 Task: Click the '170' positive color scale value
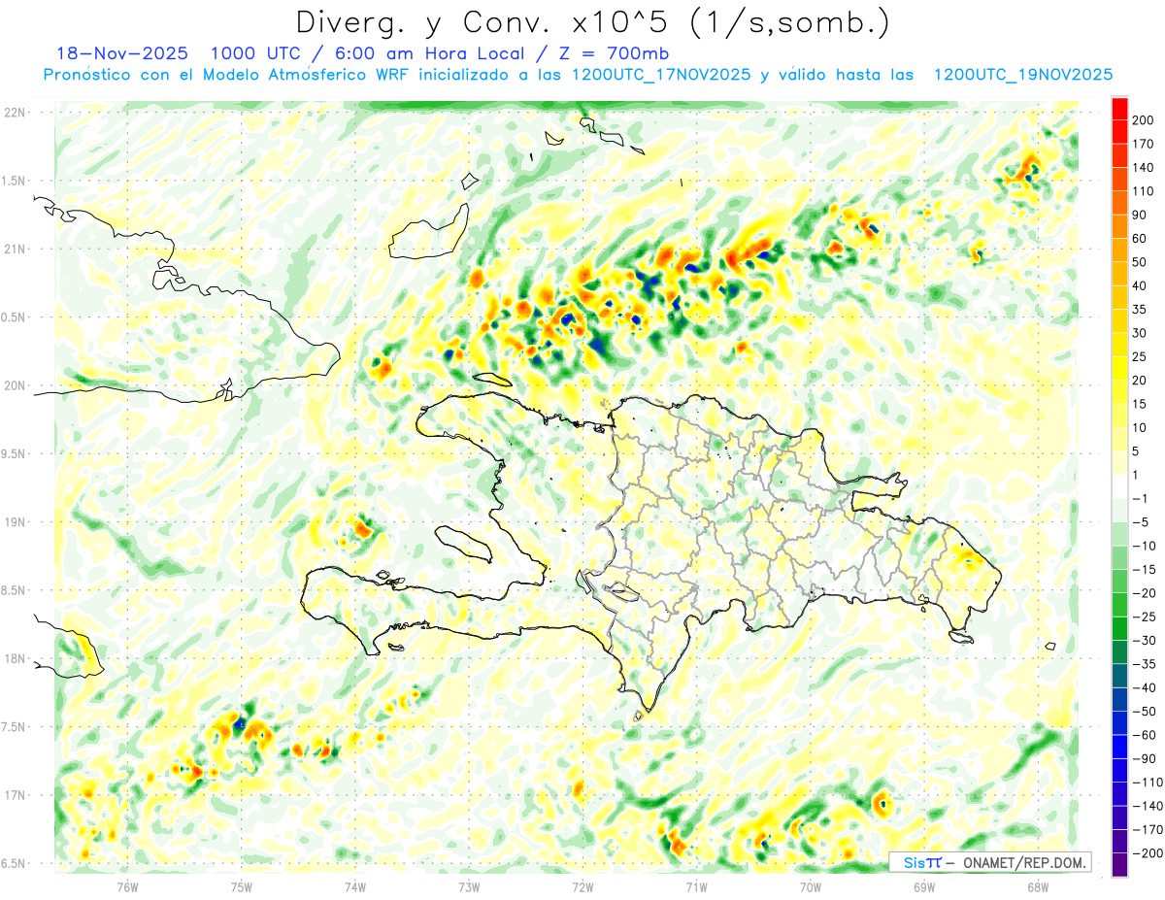(x=1143, y=144)
